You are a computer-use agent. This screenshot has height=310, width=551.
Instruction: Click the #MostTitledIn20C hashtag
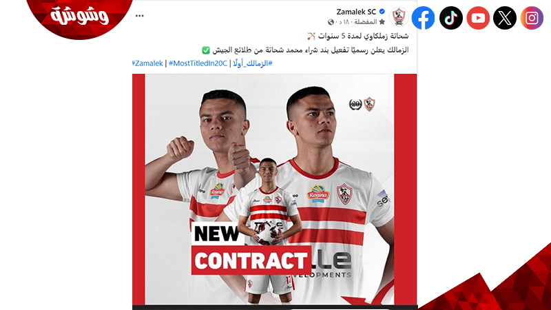point(198,63)
